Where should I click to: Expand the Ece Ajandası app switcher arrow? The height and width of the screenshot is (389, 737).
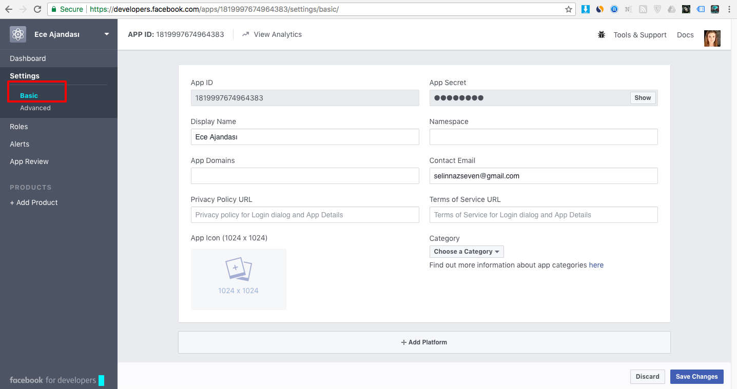pyautogui.click(x=107, y=34)
